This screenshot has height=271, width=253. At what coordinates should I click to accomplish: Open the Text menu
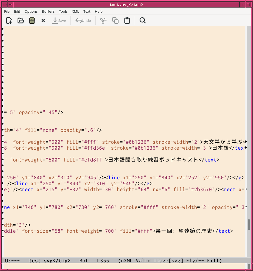(x=87, y=11)
